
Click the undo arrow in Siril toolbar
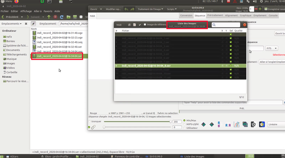point(126,9)
